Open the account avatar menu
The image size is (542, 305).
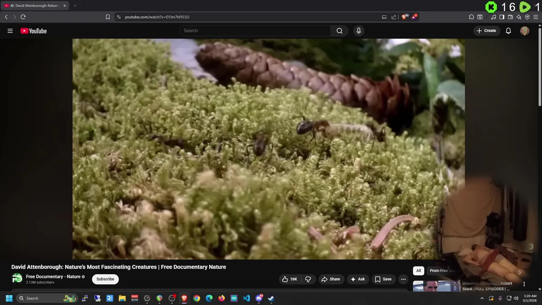coord(525,31)
